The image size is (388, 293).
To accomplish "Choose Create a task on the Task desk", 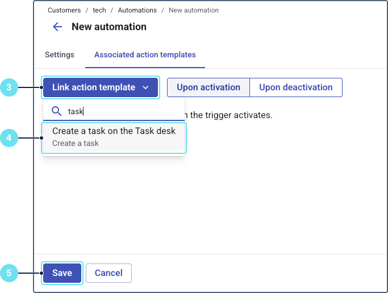I will click(x=114, y=136).
